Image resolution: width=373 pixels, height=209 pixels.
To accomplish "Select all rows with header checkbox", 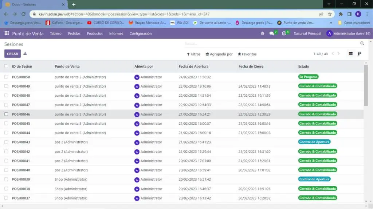I will point(6,66).
